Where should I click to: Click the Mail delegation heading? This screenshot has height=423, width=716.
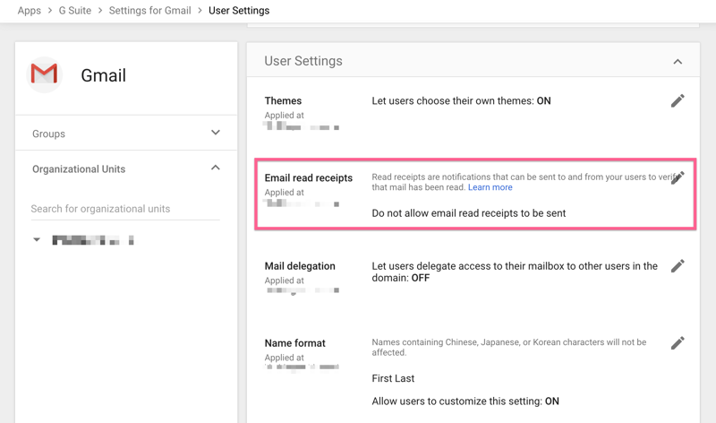pyautogui.click(x=300, y=266)
